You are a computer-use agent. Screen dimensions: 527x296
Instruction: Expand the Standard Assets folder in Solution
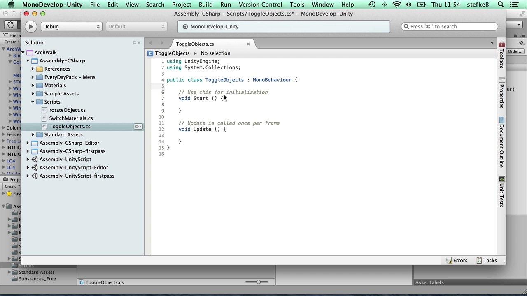(x=33, y=135)
